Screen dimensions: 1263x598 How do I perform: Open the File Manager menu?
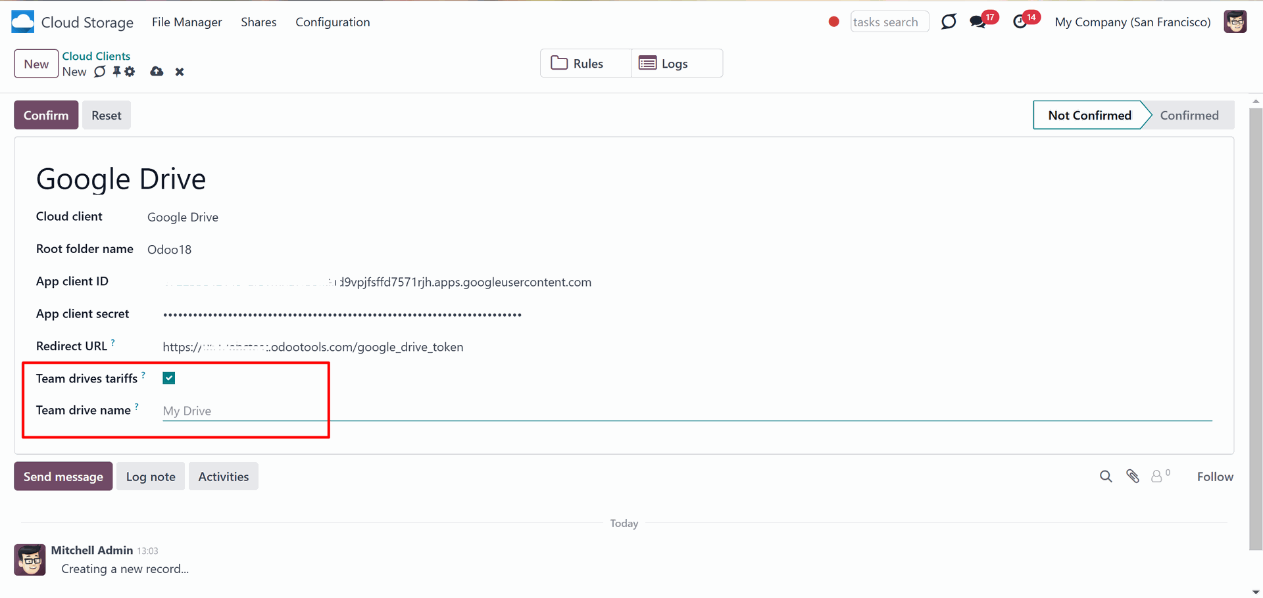[187, 22]
